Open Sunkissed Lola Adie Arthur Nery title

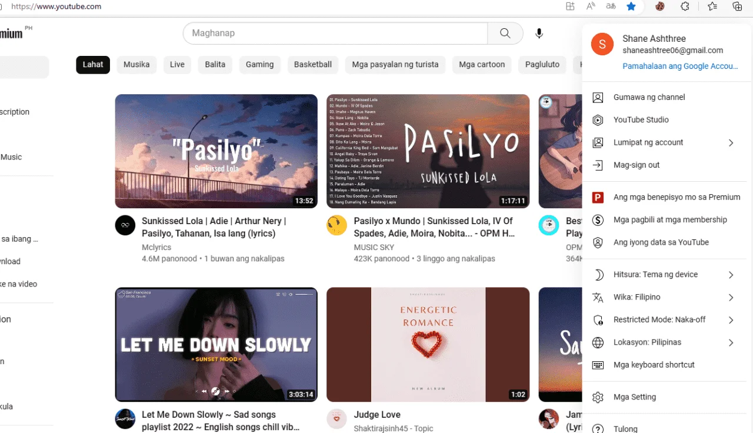(x=214, y=227)
